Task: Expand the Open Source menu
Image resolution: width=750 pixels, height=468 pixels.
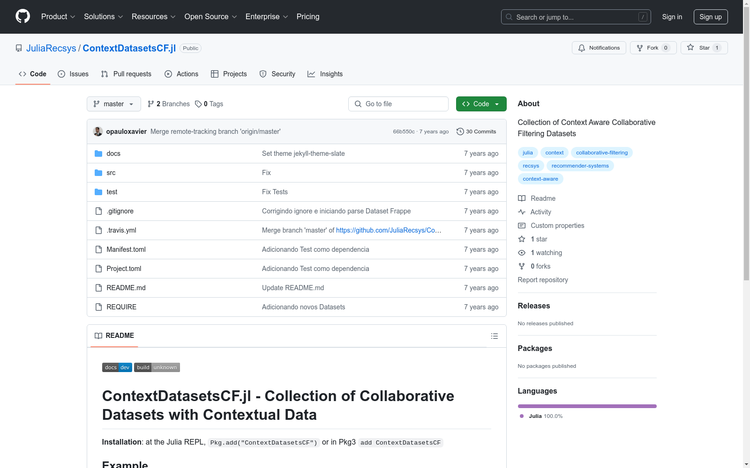Action: 211,17
